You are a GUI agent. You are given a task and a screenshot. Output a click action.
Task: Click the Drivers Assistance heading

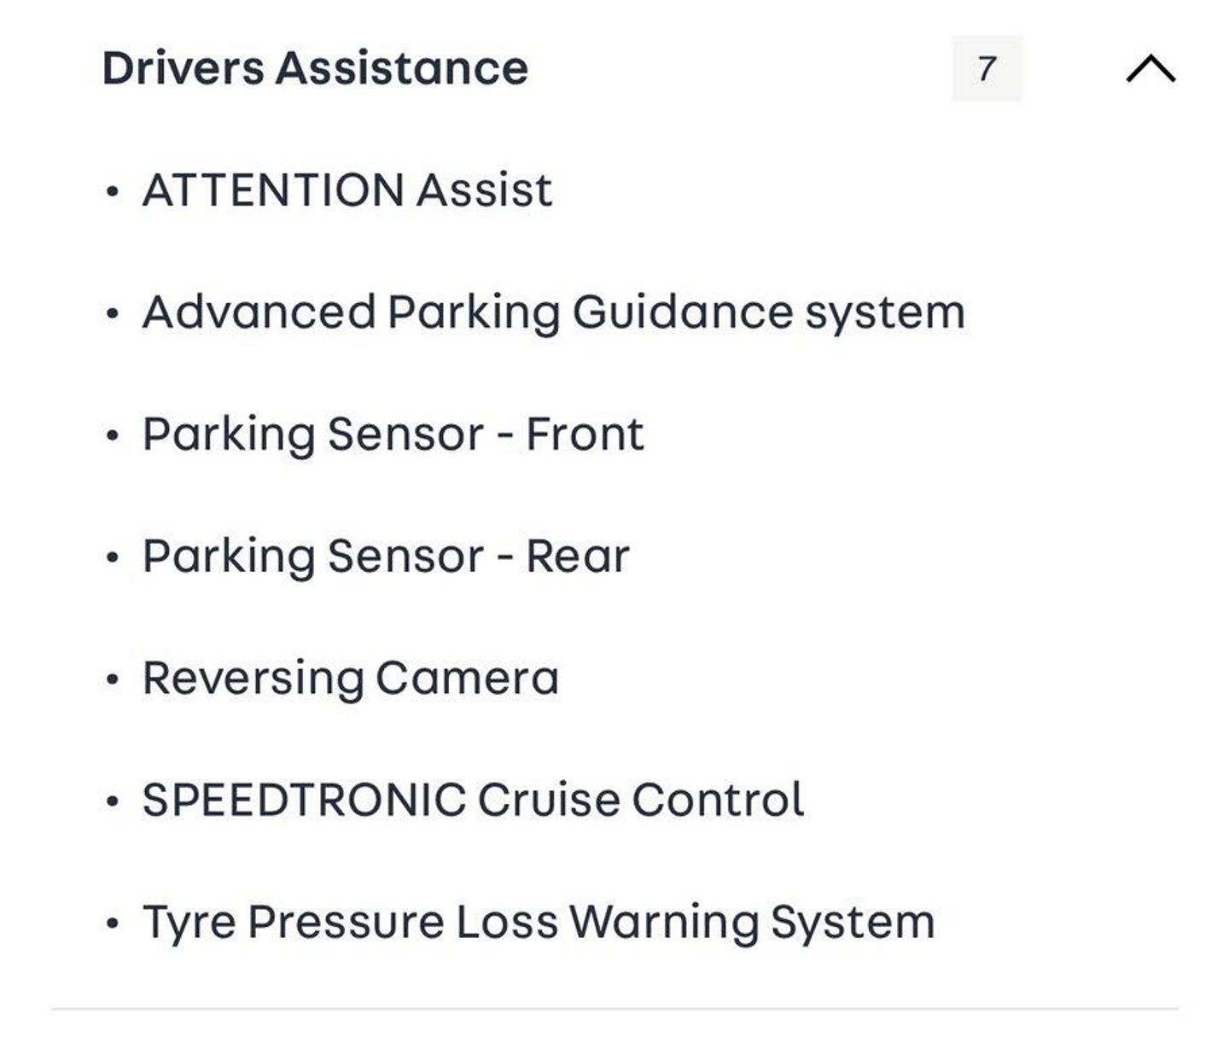(315, 68)
